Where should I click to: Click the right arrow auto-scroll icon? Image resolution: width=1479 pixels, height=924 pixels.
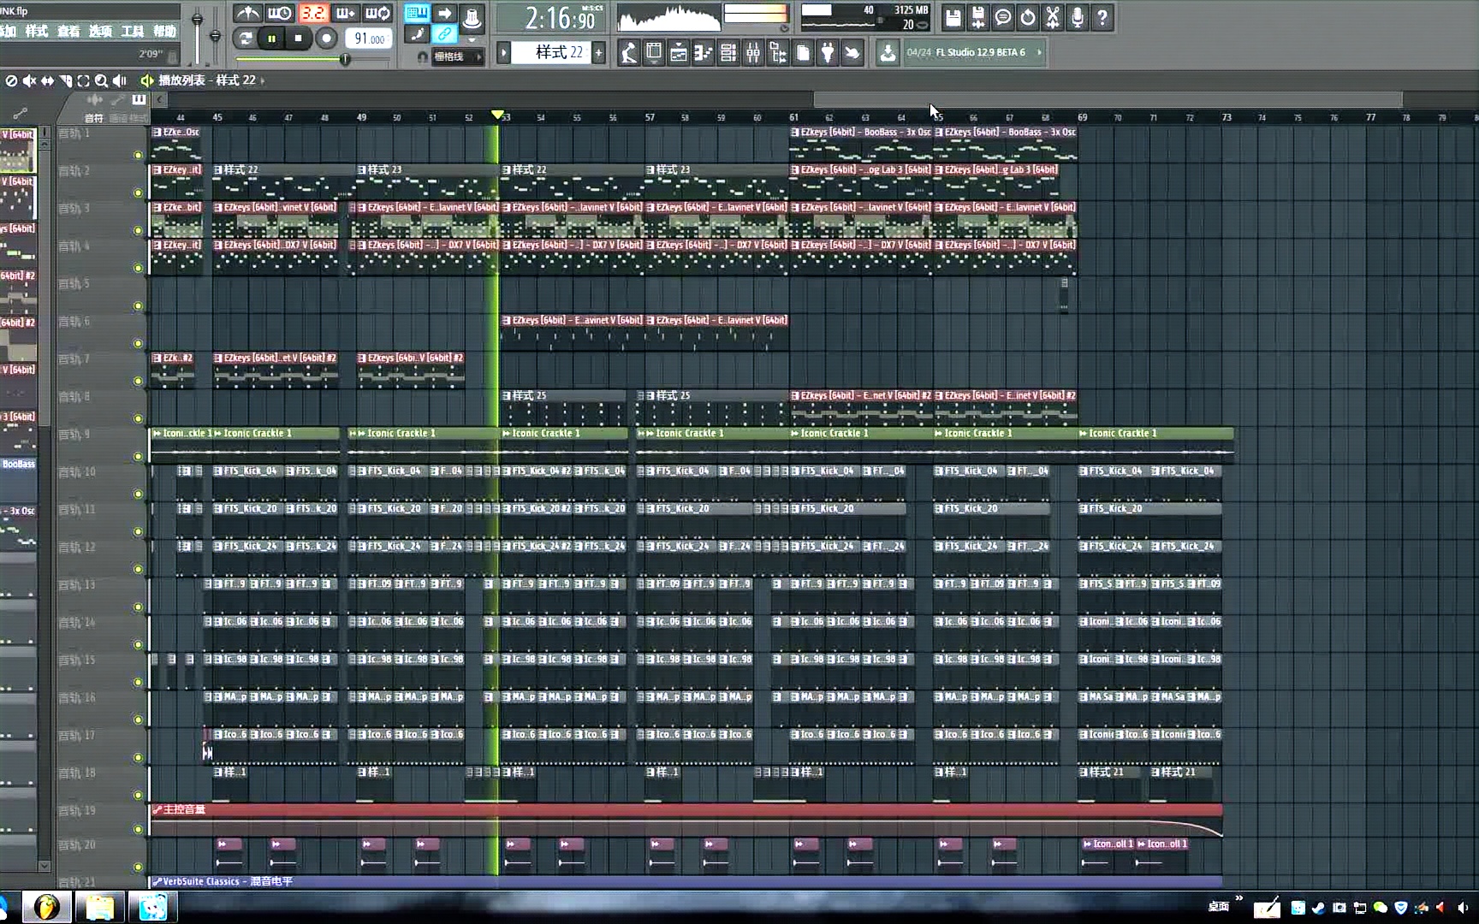(x=444, y=13)
